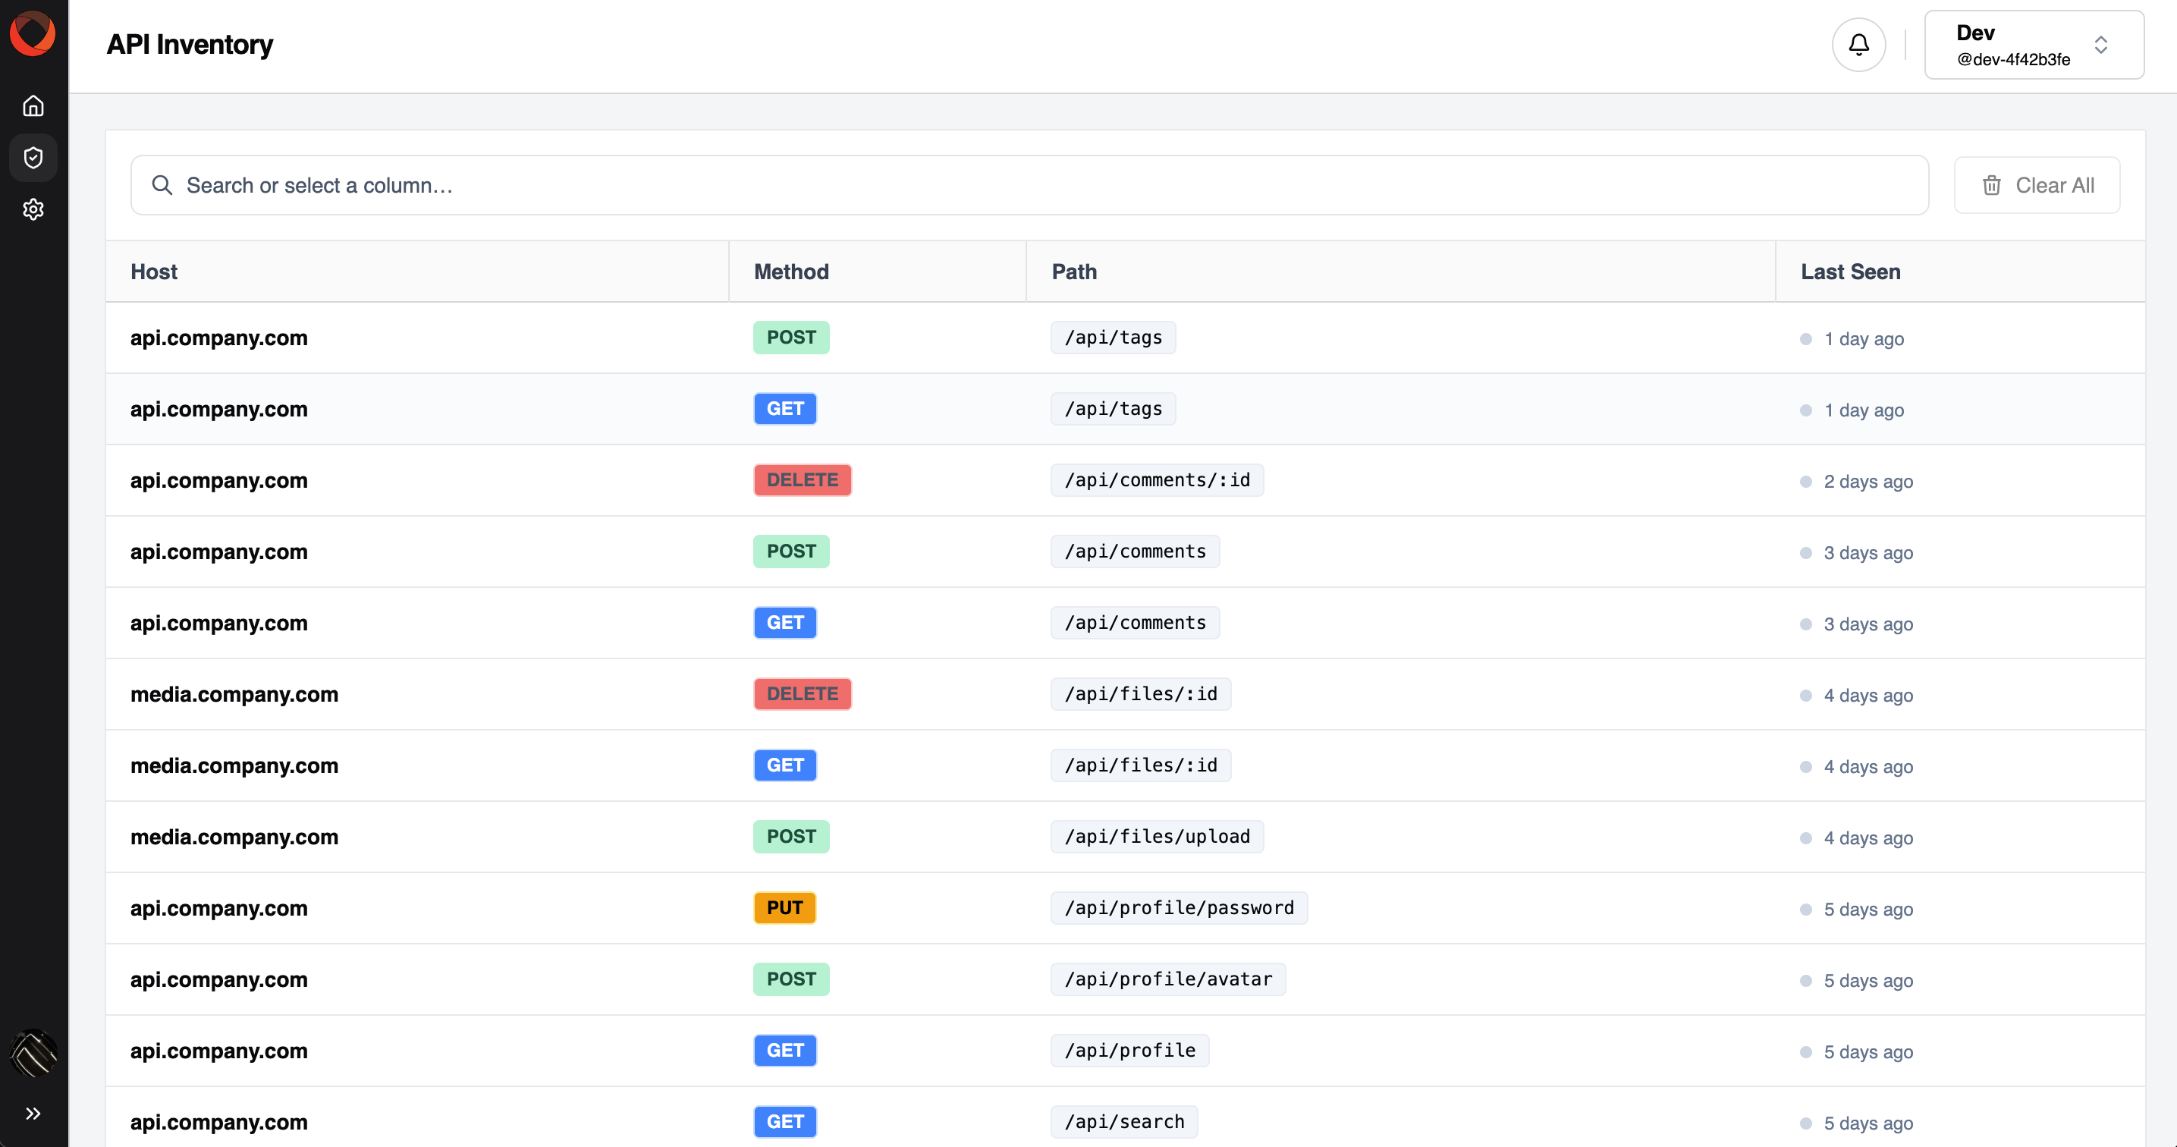
Task: Click the trash icon in Clear All
Action: (x=1991, y=185)
